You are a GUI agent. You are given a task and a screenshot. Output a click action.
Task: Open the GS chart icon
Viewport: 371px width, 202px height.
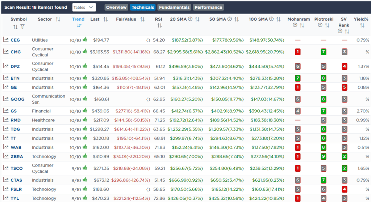[6, 111]
